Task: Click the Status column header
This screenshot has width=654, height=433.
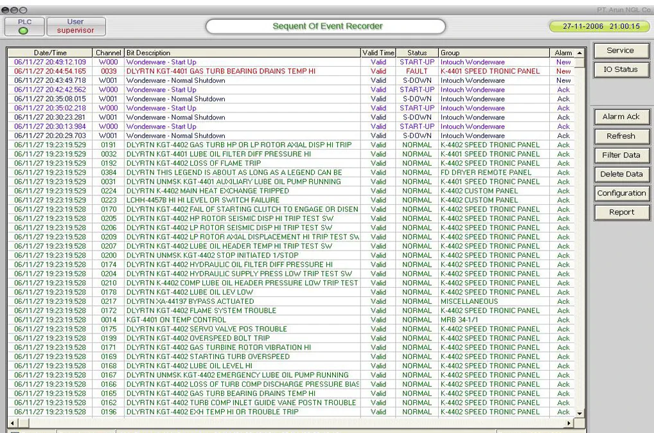Action: [x=416, y=53]
